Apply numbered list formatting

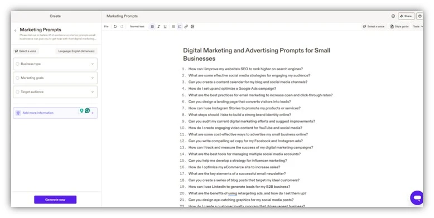180,27
